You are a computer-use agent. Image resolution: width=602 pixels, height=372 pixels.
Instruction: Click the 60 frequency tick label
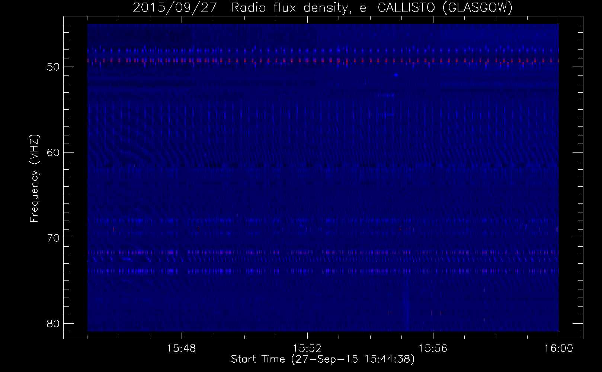[x=54, y=153]
